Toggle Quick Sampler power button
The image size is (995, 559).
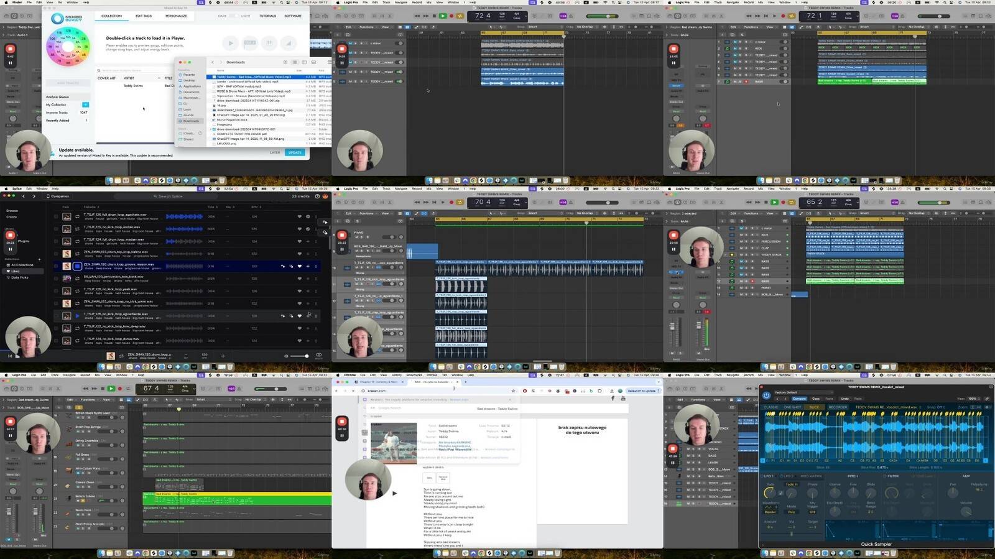point(766,394)
